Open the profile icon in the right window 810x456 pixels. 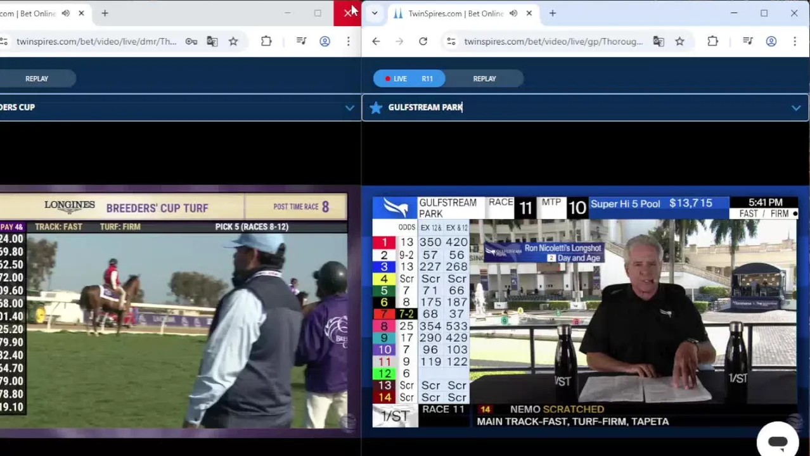(x=771, y=41)
